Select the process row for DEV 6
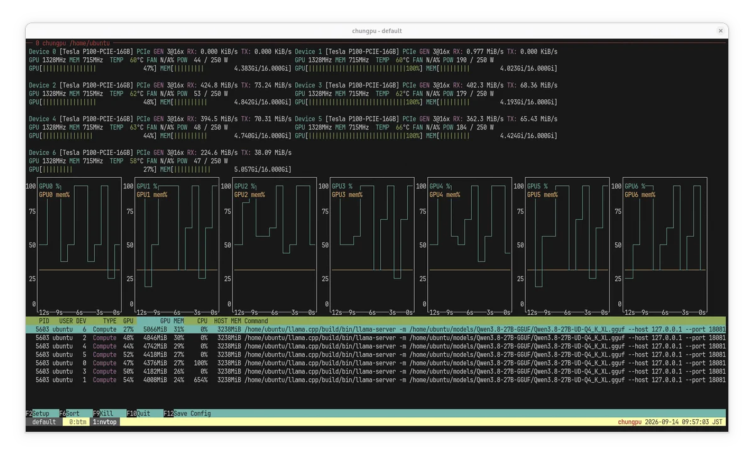 pos(376,329)
